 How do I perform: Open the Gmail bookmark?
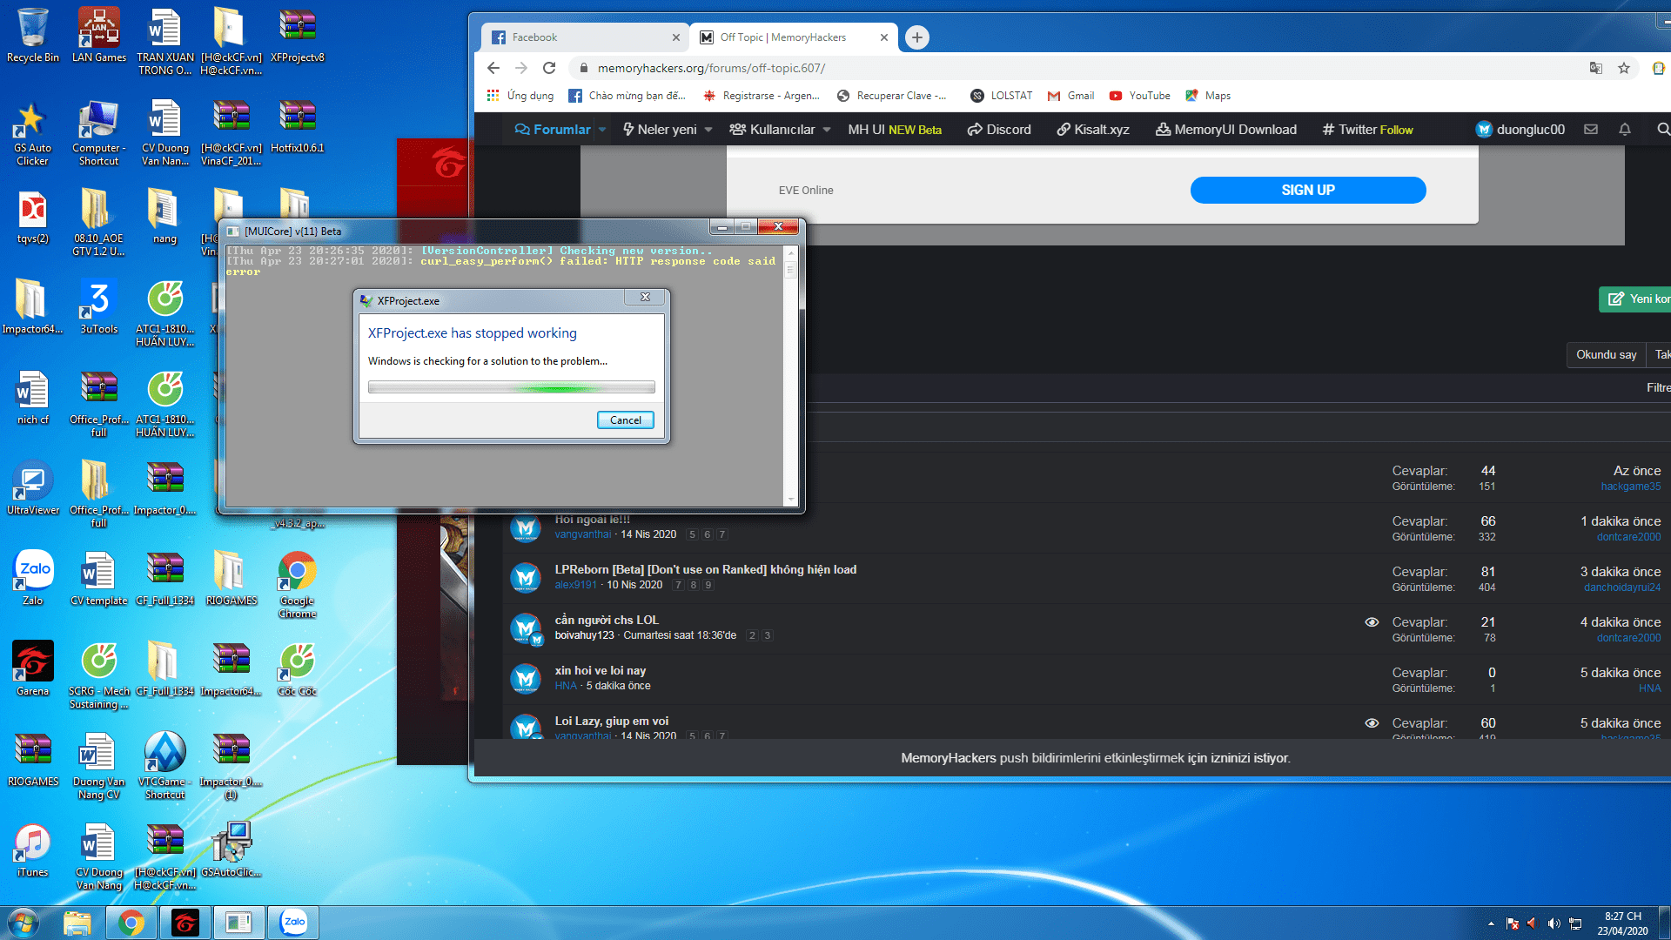(1070, 96)
